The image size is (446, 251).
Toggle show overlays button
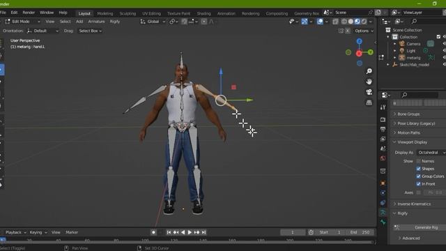pyautogui.click(x=320, y=22)
